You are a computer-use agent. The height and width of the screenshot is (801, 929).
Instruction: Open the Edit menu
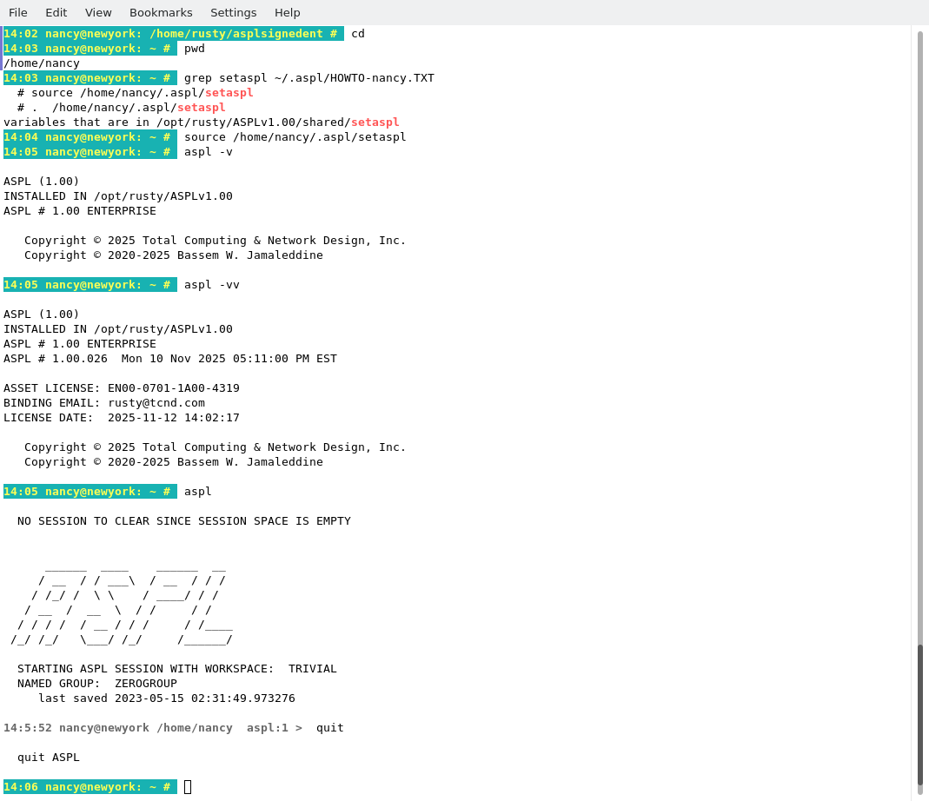click(x=56, y=12)
